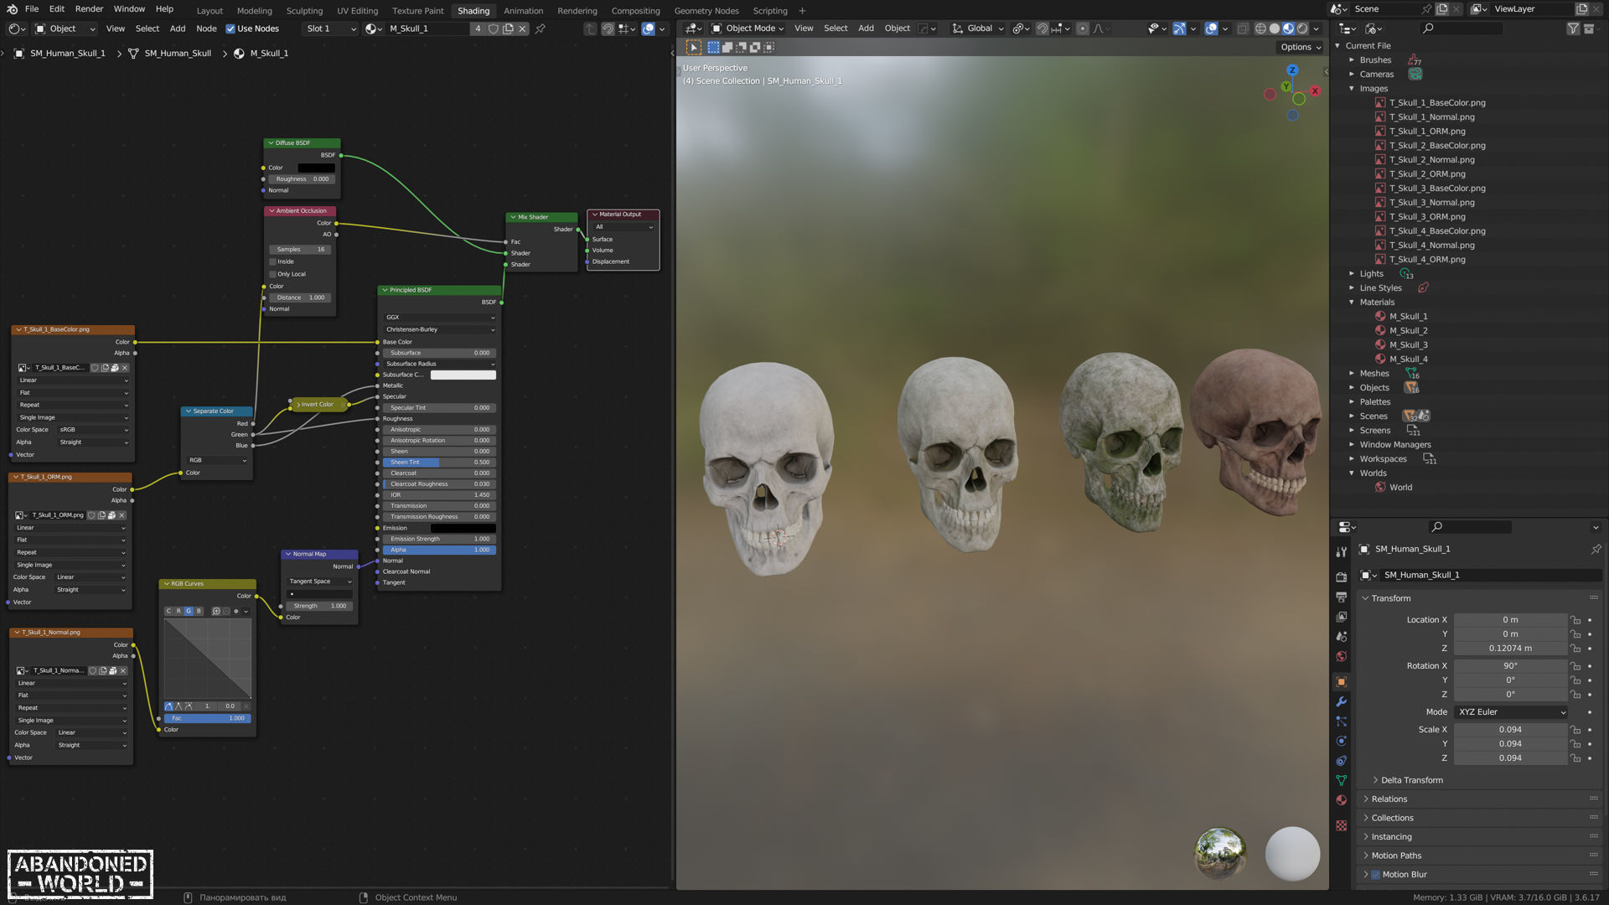Open Particles properties tab
Image resolution: width=1609 pixels, height=905 pixels.
pyautogui.click(x=1342, y=721)
